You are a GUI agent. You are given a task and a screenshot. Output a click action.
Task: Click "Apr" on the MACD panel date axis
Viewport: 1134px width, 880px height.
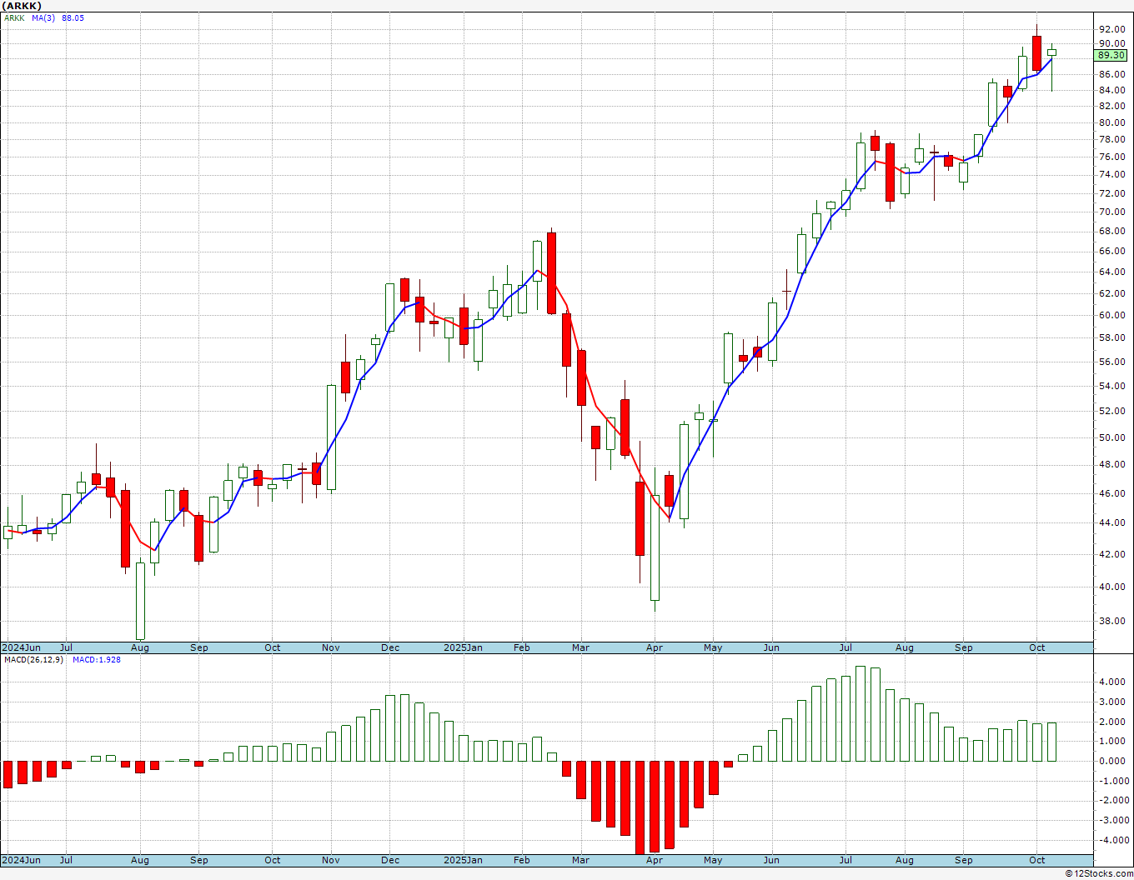point(654,860)
